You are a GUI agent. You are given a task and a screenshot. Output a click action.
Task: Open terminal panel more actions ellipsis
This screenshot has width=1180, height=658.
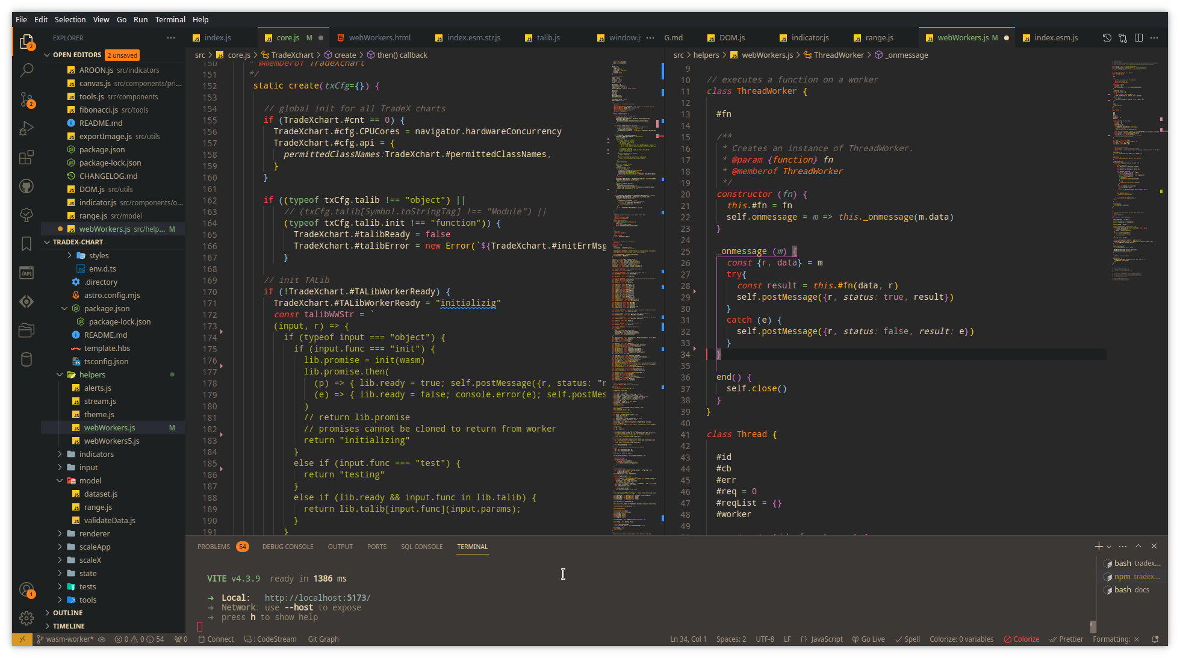pos(1123,547)
